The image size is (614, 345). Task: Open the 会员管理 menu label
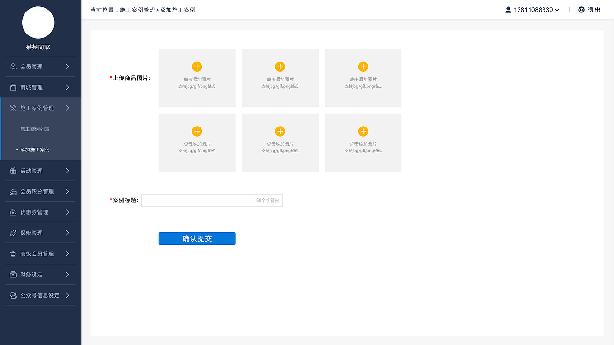pos(32,67)
